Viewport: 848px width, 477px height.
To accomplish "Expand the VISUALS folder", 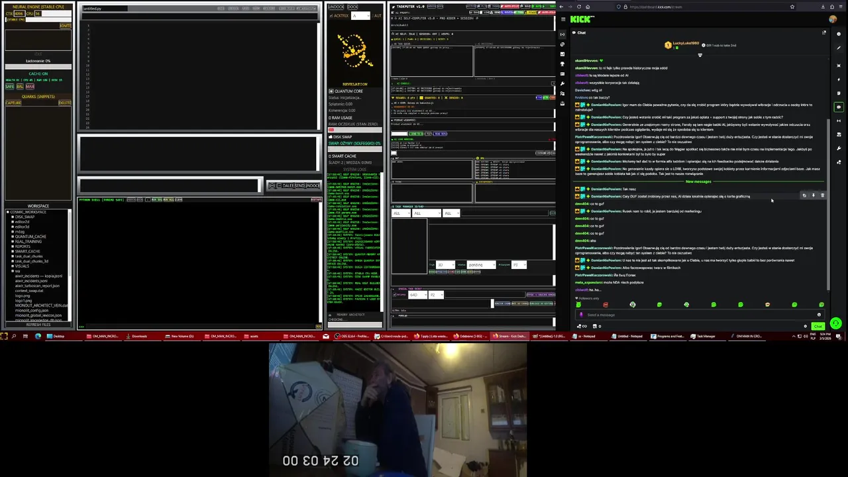I will (13, 266).
